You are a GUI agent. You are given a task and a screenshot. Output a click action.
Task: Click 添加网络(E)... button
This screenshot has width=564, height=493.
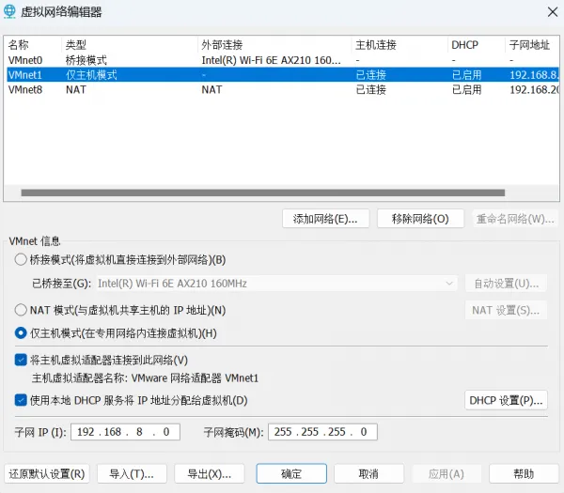coord(325,219)
